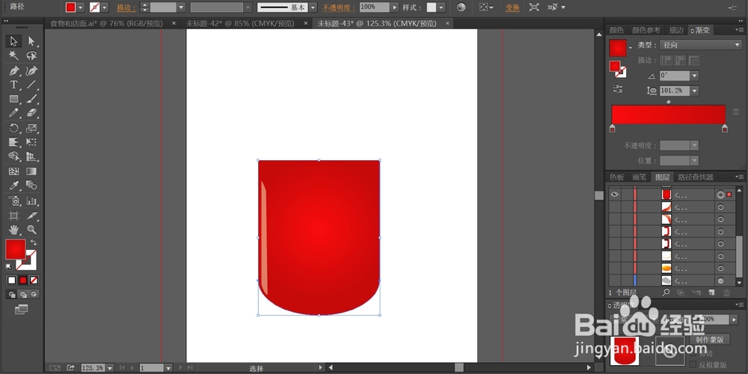Open the 路径查找器 panel tab
This screenshot has height=374, width=748.
pyautogui.click(x=695, y=177)
